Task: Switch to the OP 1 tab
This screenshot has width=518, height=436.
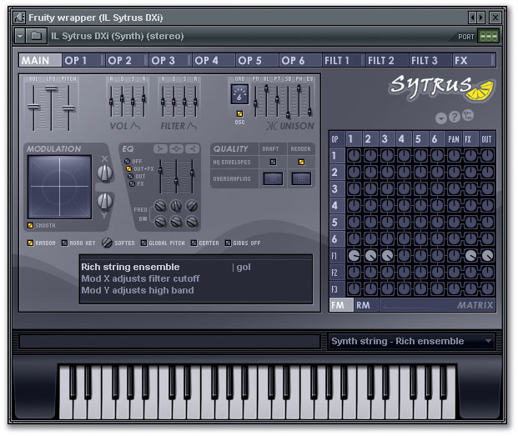Action: (x=83, y=60)
